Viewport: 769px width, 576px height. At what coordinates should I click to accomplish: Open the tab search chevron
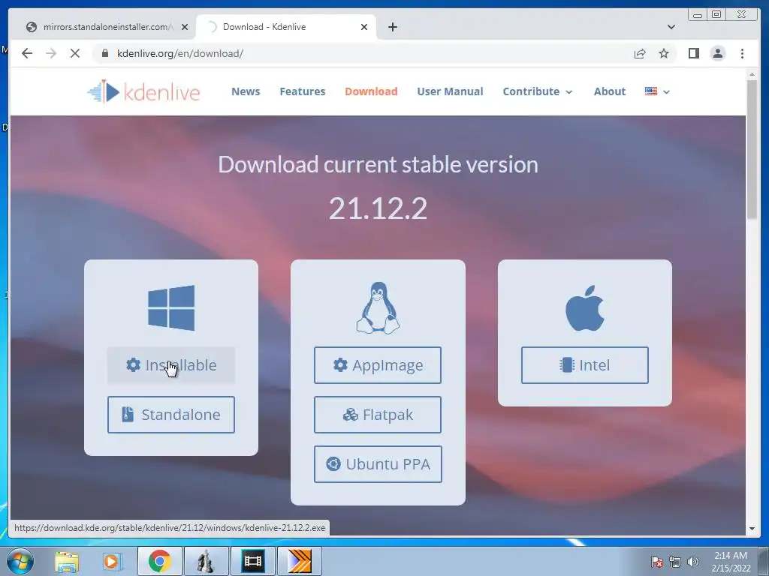point(671,27)
